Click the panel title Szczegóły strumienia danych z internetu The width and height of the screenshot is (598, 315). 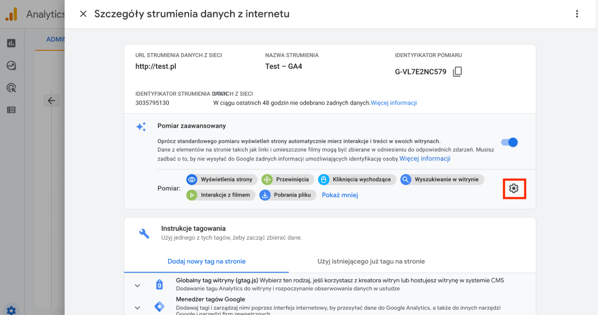(x=192, y=14)
